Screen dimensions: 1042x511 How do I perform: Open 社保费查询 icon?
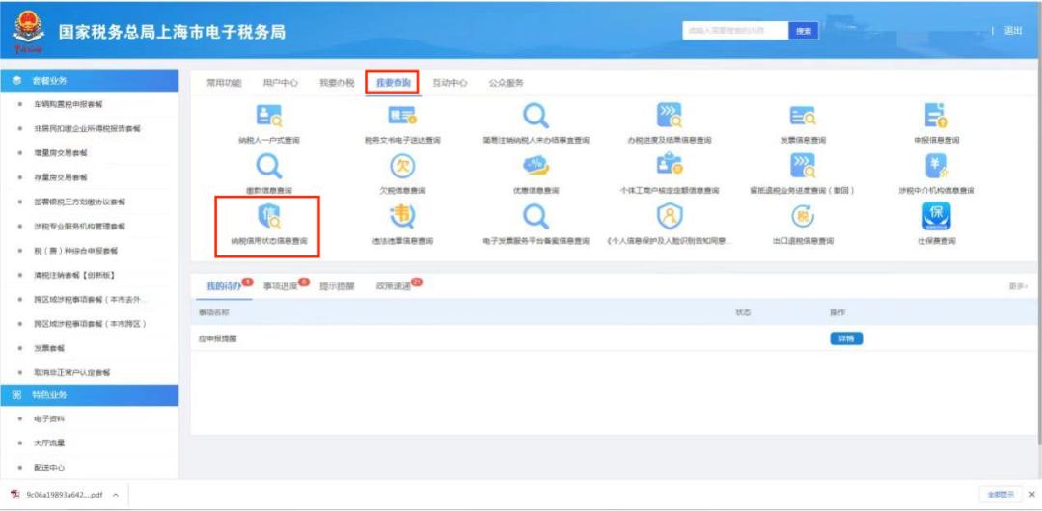pyautogui.click(x=936, y=217)
